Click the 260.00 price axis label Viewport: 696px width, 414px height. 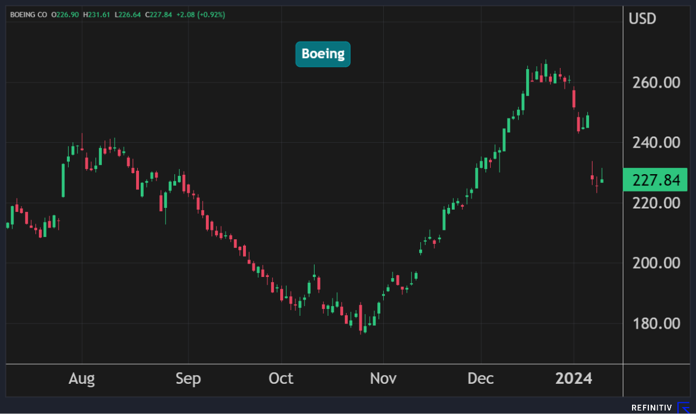[x=655, y=82]
